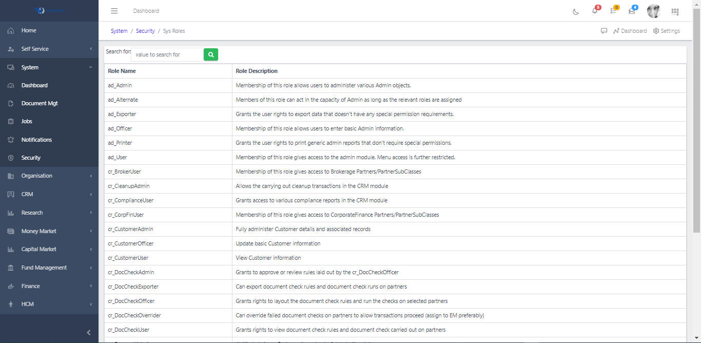Image resolution: width=701 pixels, height=343 pixels.
Task: Collapse the sidebar using the left arrow chevron
Action: click(x=88, y=332)
